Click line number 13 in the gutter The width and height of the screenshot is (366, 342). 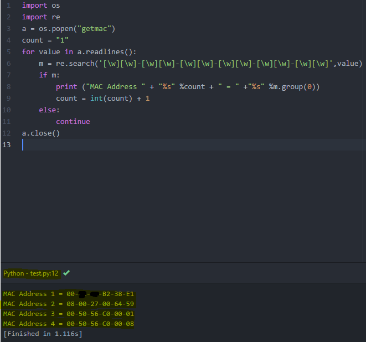[7, 145]
